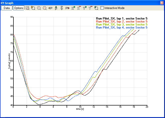Pan the graph left with arrow icon
Image resolution: width=165 pixels, height=118 pixels.
pyautogui.click(x=50, y=8)
